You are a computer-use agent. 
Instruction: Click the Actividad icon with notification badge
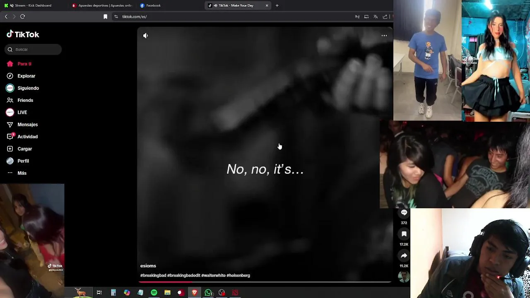click(x=10, y=137)
